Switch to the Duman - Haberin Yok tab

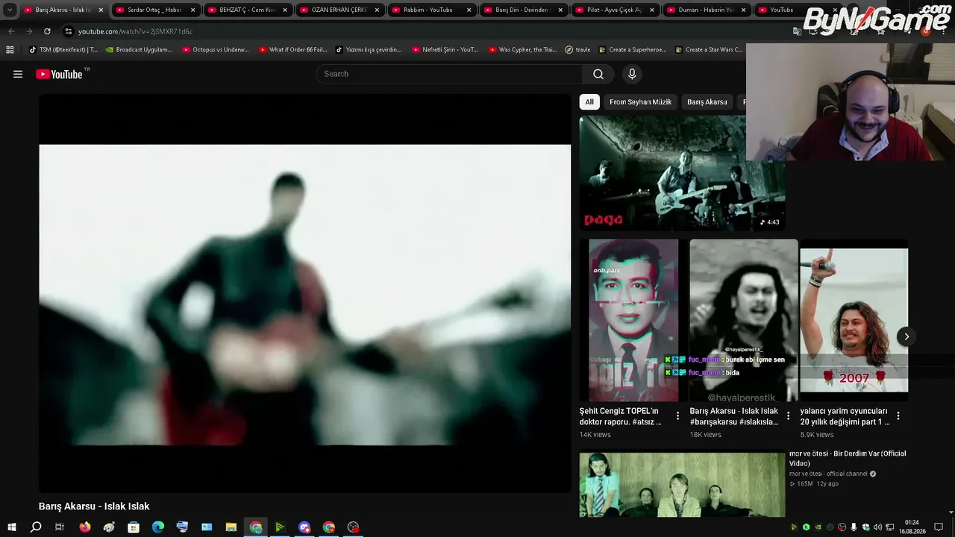[707, 10]
